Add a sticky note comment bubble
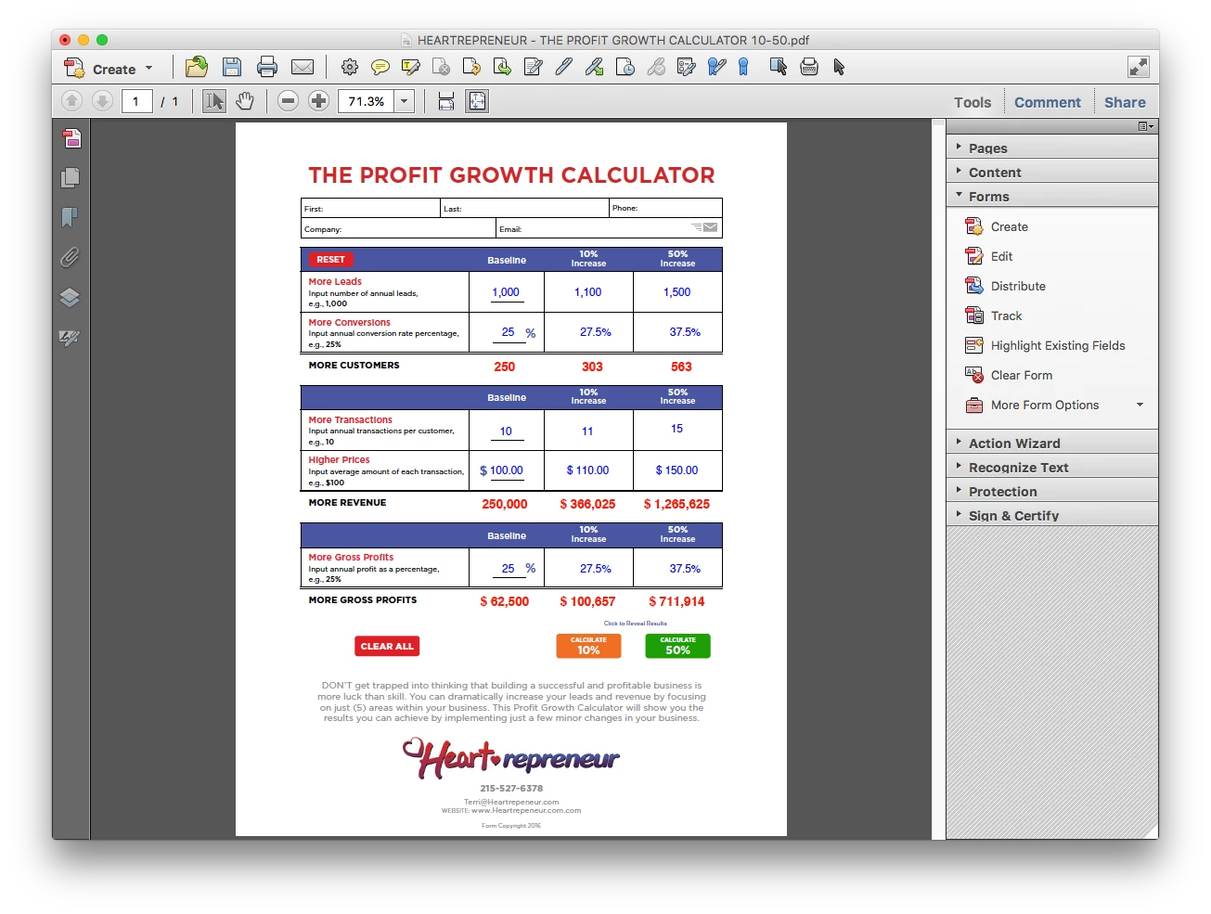 coord(380,67)
